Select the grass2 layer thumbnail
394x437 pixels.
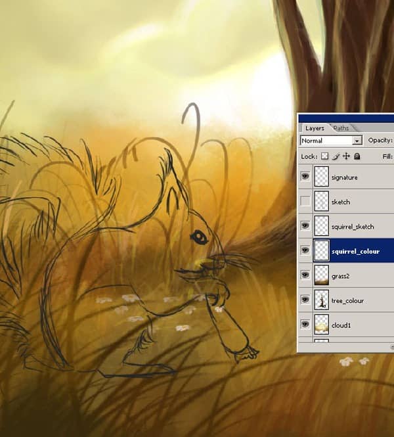pos(322,275)
